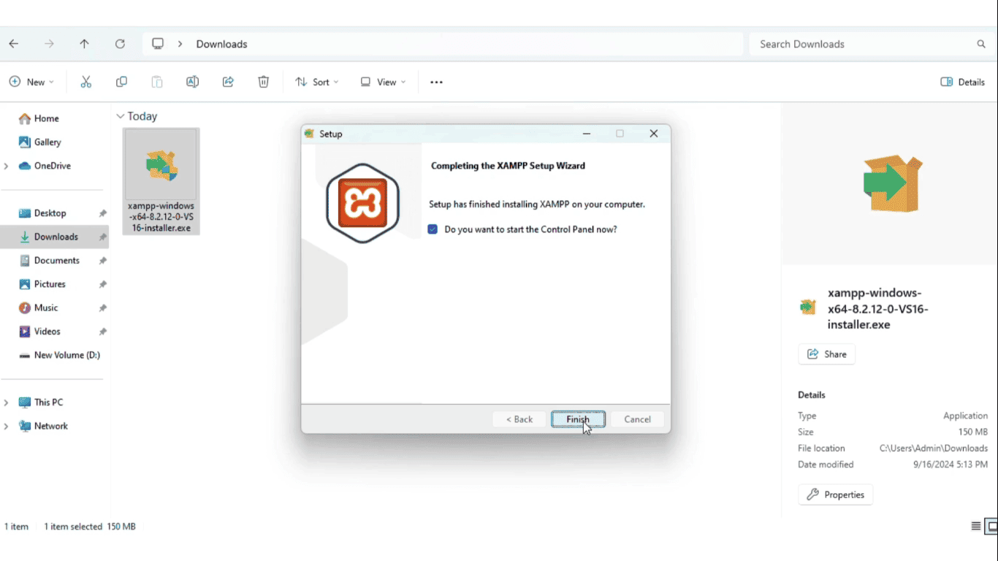
Task: Click the Cut scissors icon in the toolbar
Action: tap(86, 82)
